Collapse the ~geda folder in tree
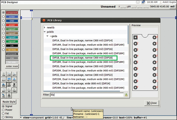177x120 pixels. [x=47, y=36]
